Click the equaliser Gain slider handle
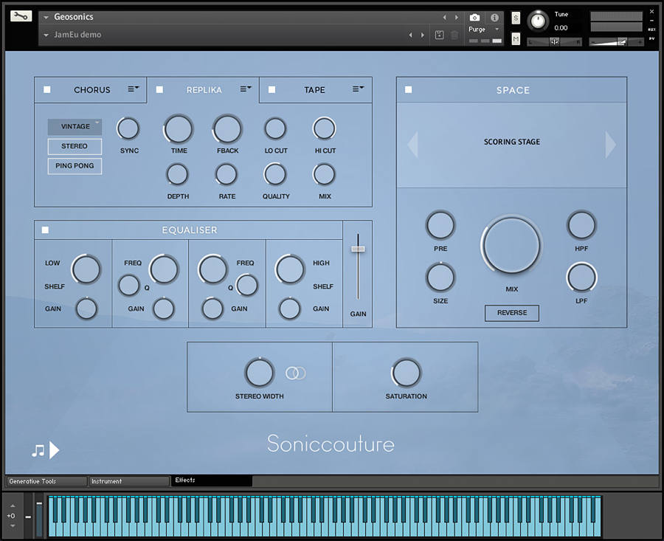This screenshot has width=664, height=541. pos(358,249)
